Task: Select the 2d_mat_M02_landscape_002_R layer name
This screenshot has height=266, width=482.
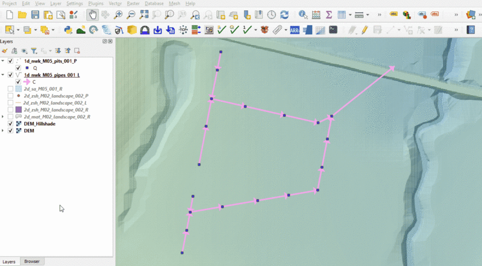Action: pos(57,117)
